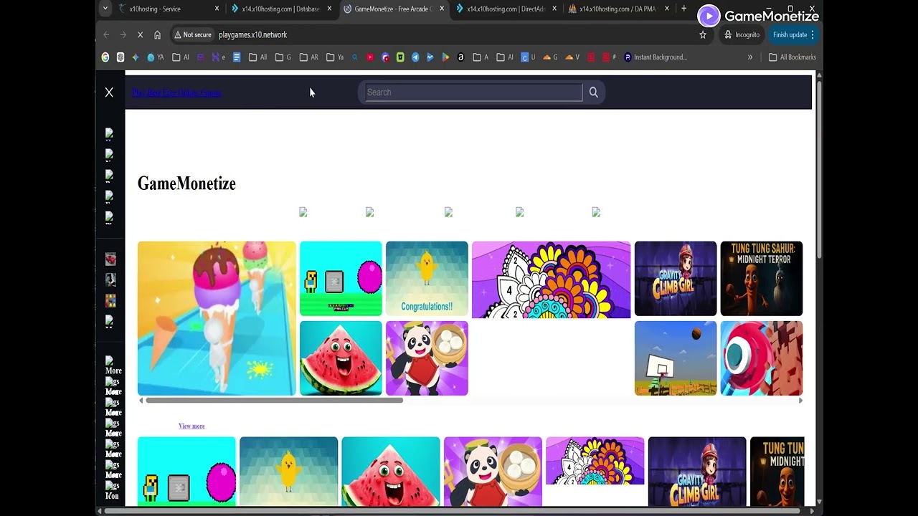
Task: Click the GameMonetize page heading
Action: (x=186, y=183)
